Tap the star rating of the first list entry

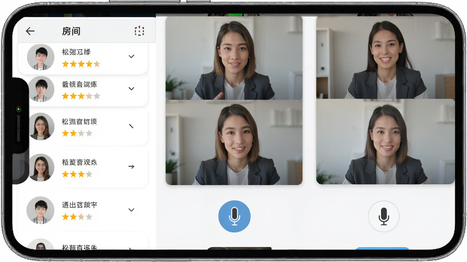(81, 64)
